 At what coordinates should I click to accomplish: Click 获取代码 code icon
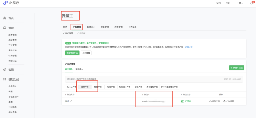(x=210, y=101)
